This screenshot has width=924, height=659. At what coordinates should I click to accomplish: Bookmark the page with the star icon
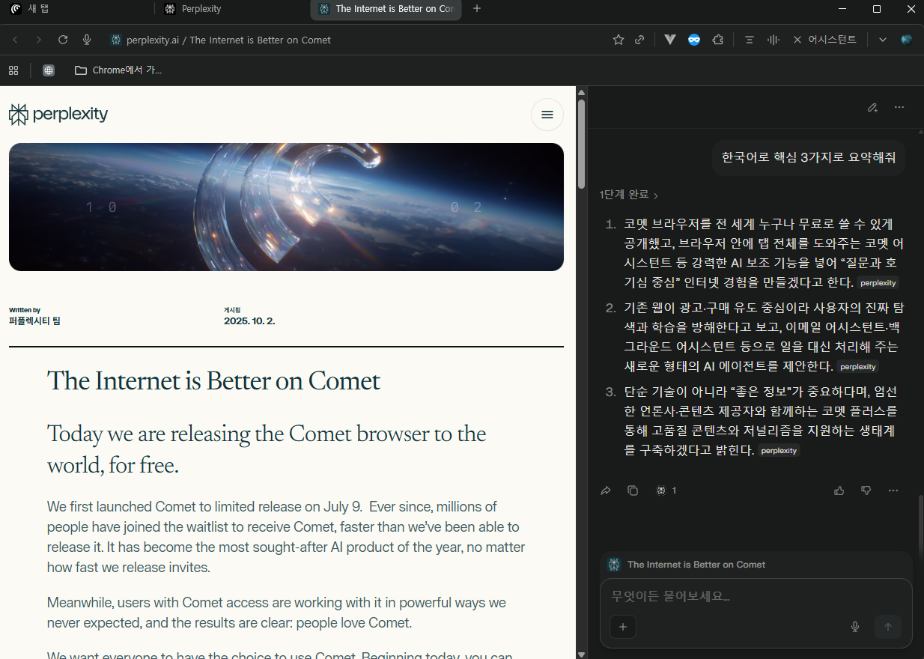click(618, 39)
